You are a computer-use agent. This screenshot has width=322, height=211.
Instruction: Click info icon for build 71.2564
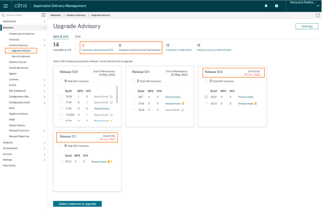click(x=111, y=115)
